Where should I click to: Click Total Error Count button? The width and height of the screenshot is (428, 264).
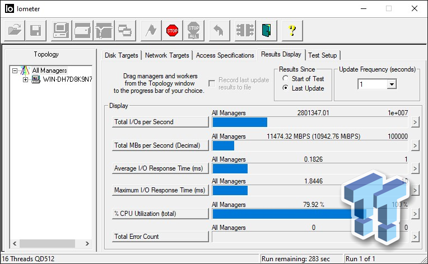click(160, 237)
